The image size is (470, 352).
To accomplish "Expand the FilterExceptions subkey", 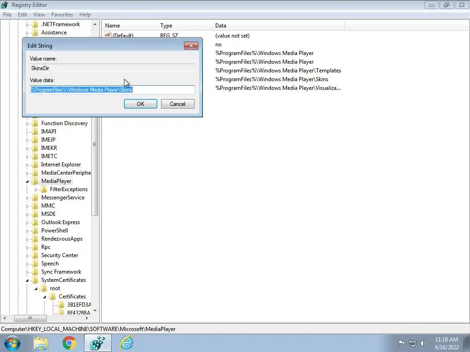I will [x=36, y=190].
